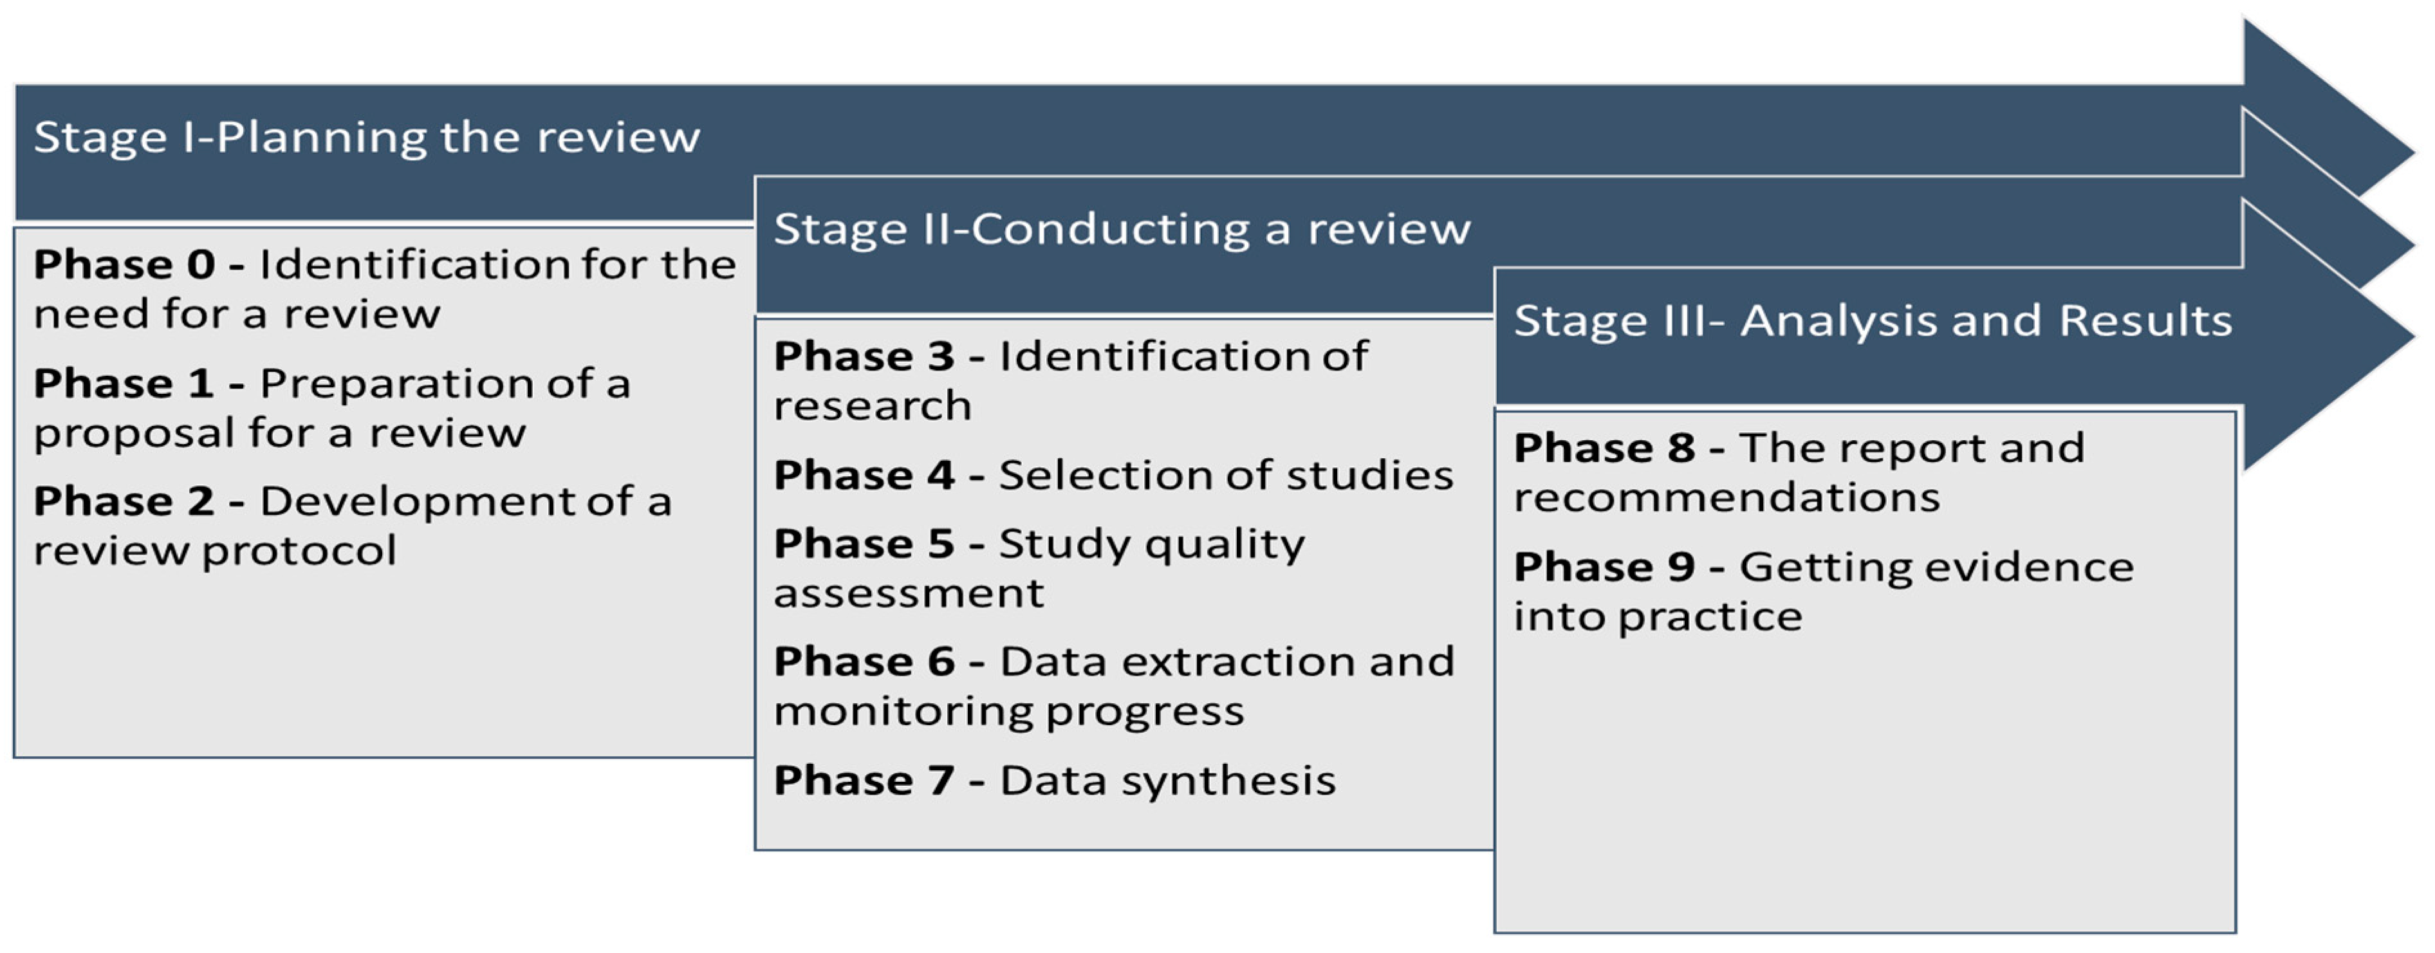
Task: Select the Stage II-Conducting a review heading
Action: tap(1122, 230)
